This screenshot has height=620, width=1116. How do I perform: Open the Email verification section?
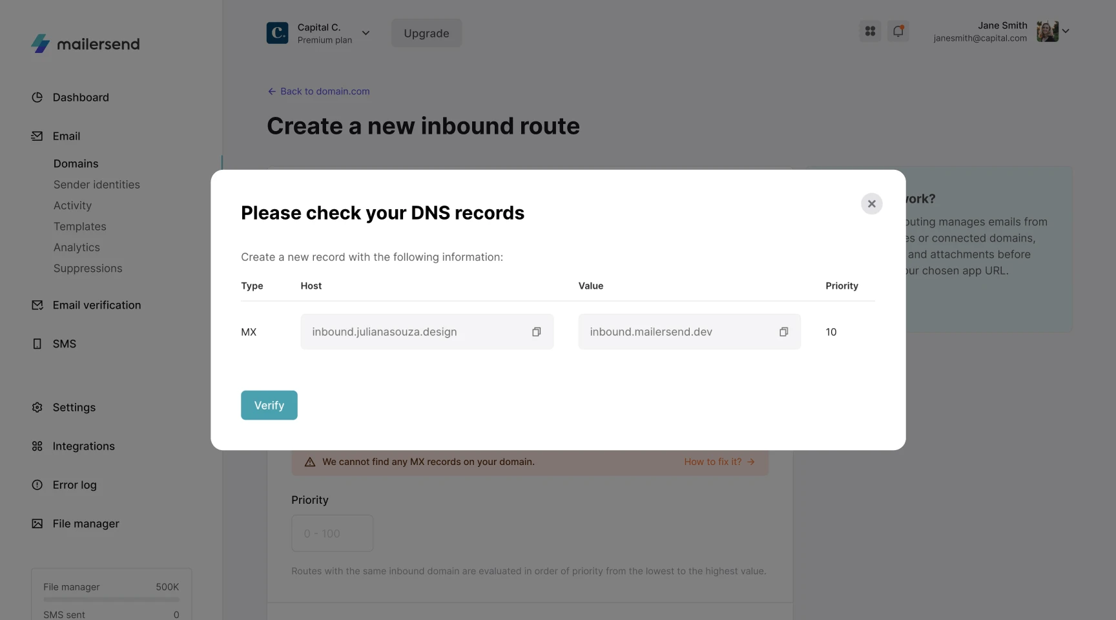point(97,305)
